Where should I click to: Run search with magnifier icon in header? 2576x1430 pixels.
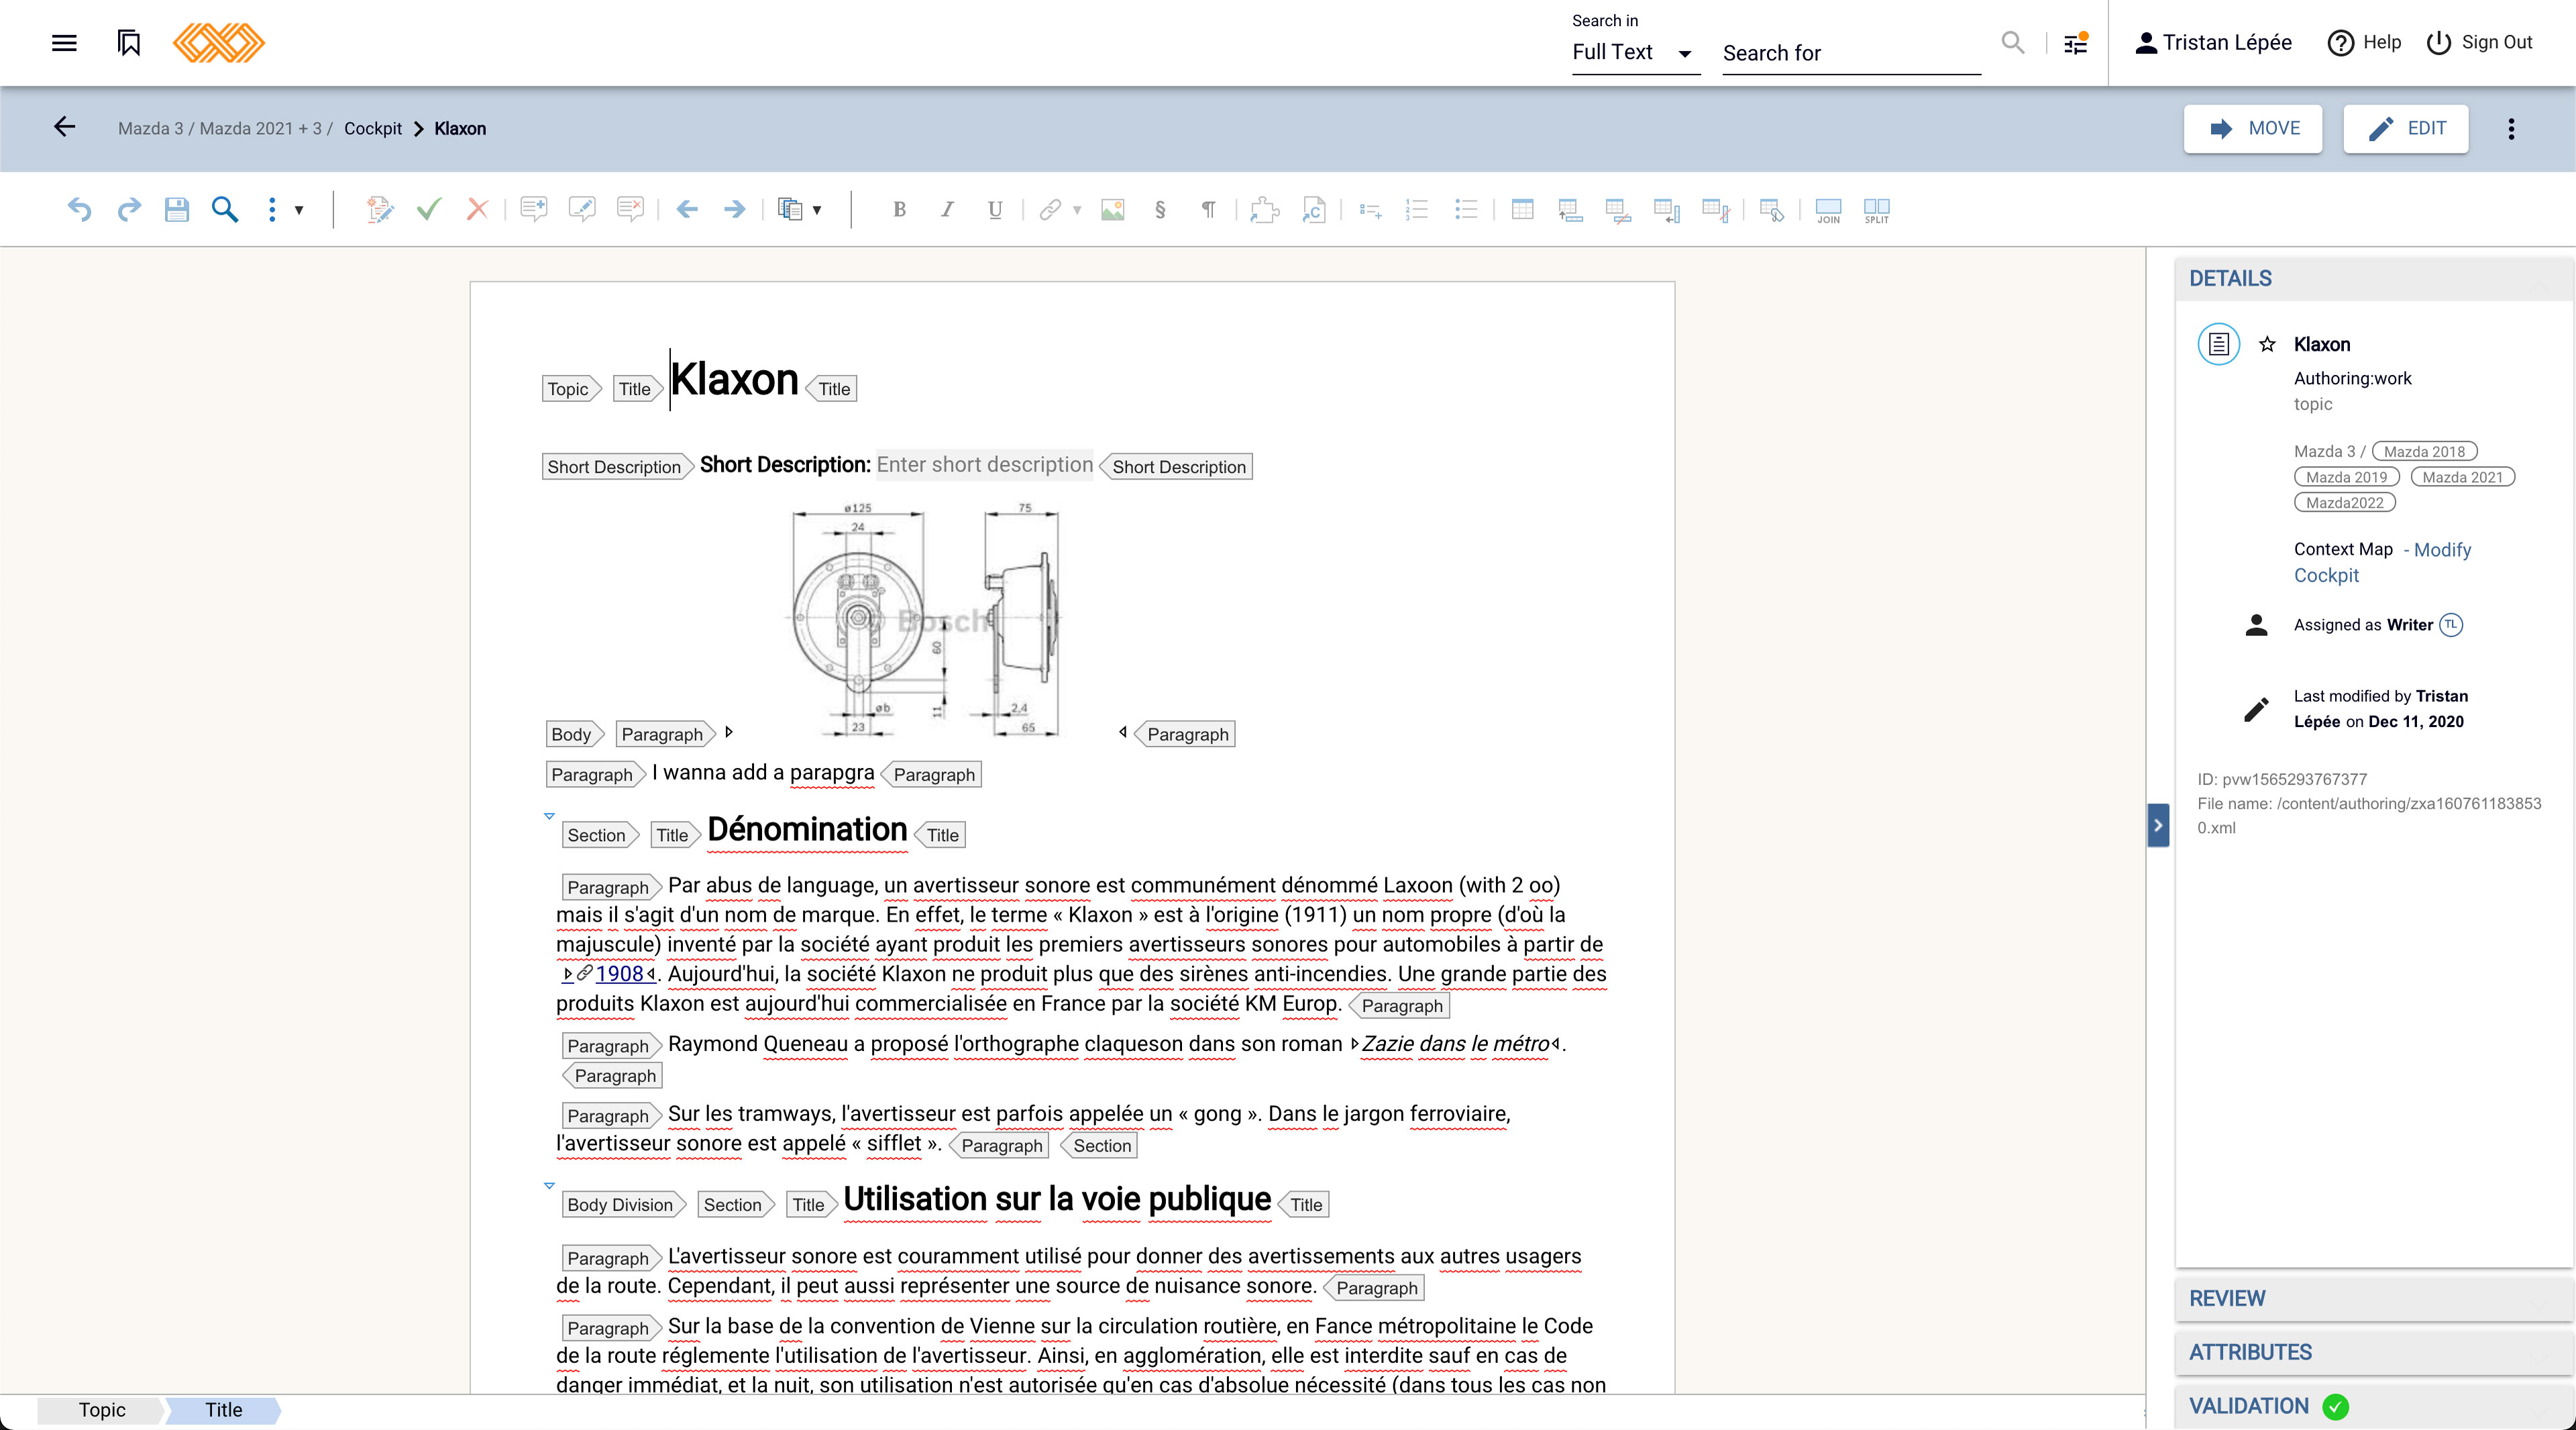point(2012,43)
